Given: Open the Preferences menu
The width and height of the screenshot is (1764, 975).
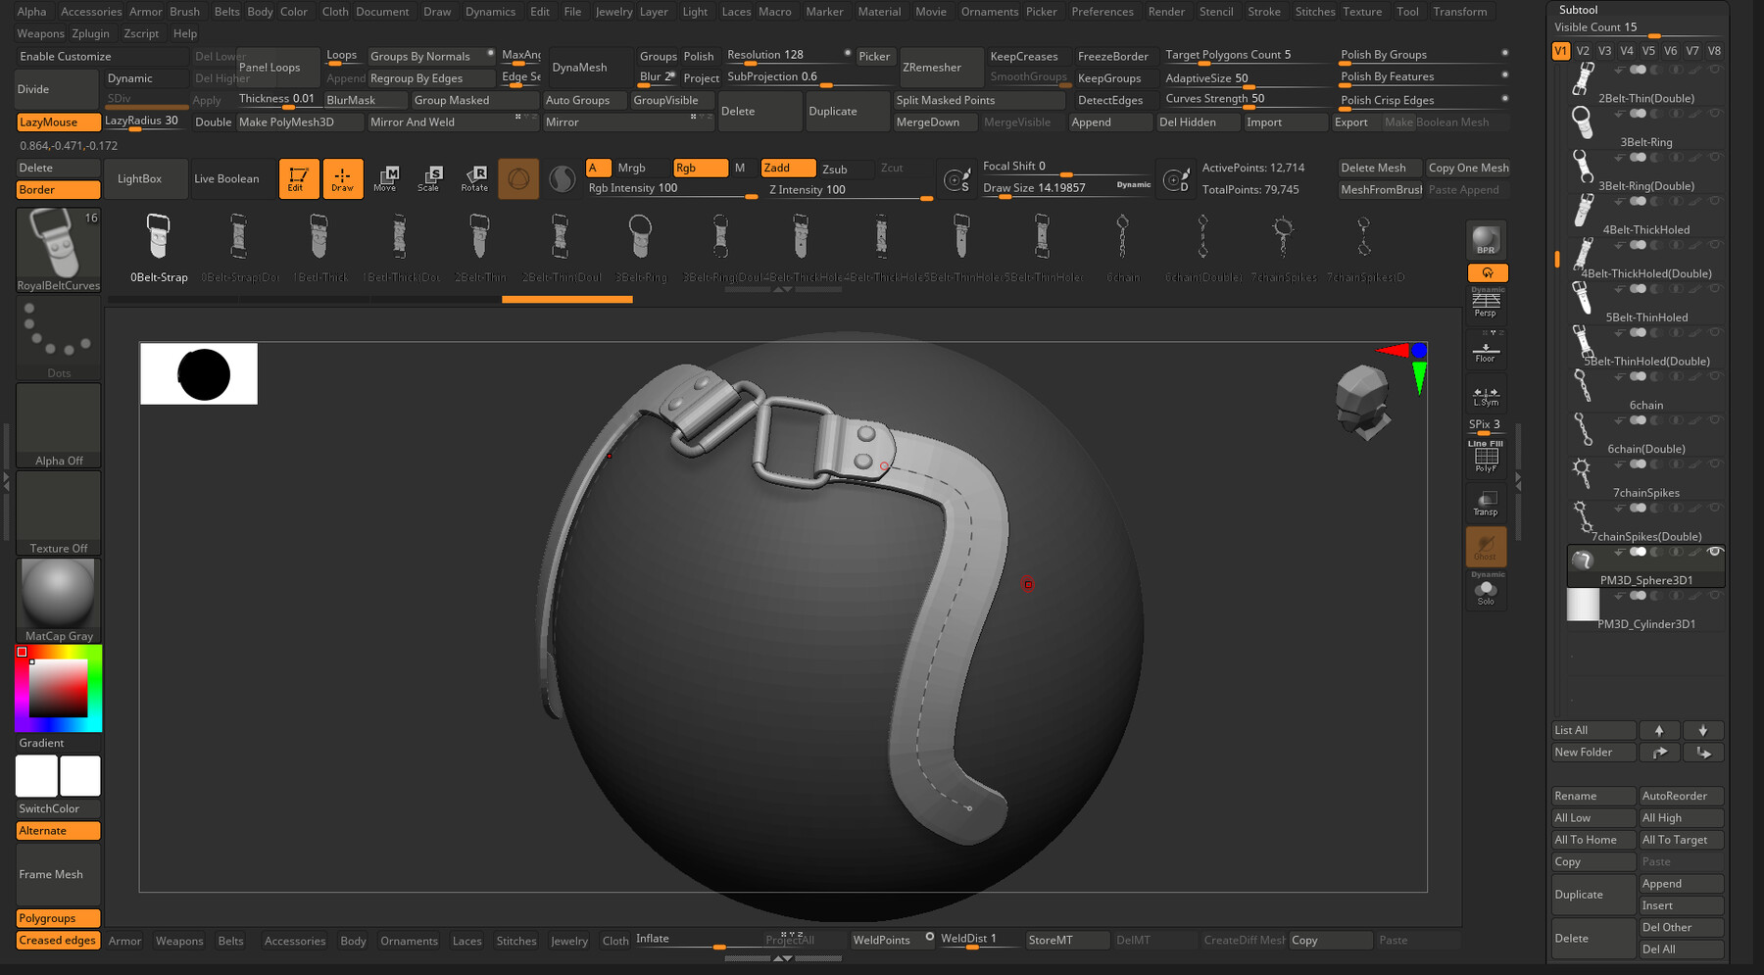Looking at the screenshot, I should (x=1102, y=12).
